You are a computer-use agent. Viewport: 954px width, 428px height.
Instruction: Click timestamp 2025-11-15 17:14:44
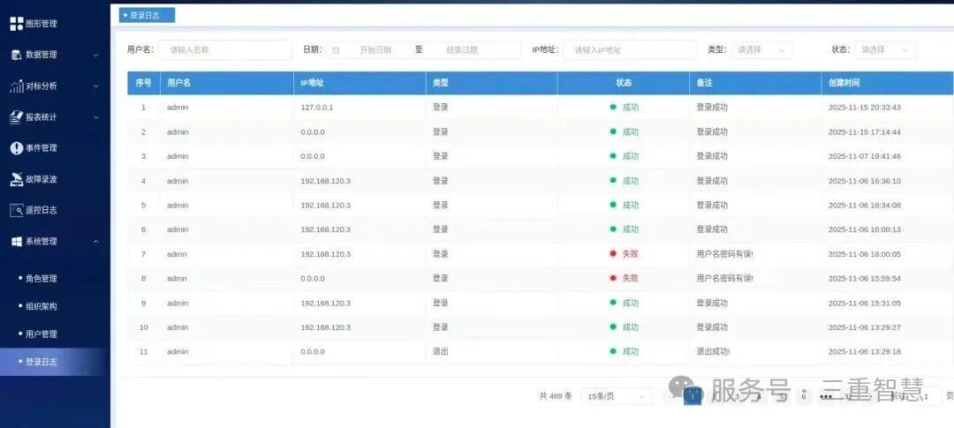[x=865, y=131]
